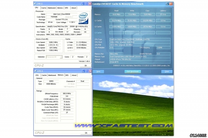Click the L1 Cache Read result '51279 MB/s'
The width and height of the screenshot is (208, 138).
click(116, 21)
